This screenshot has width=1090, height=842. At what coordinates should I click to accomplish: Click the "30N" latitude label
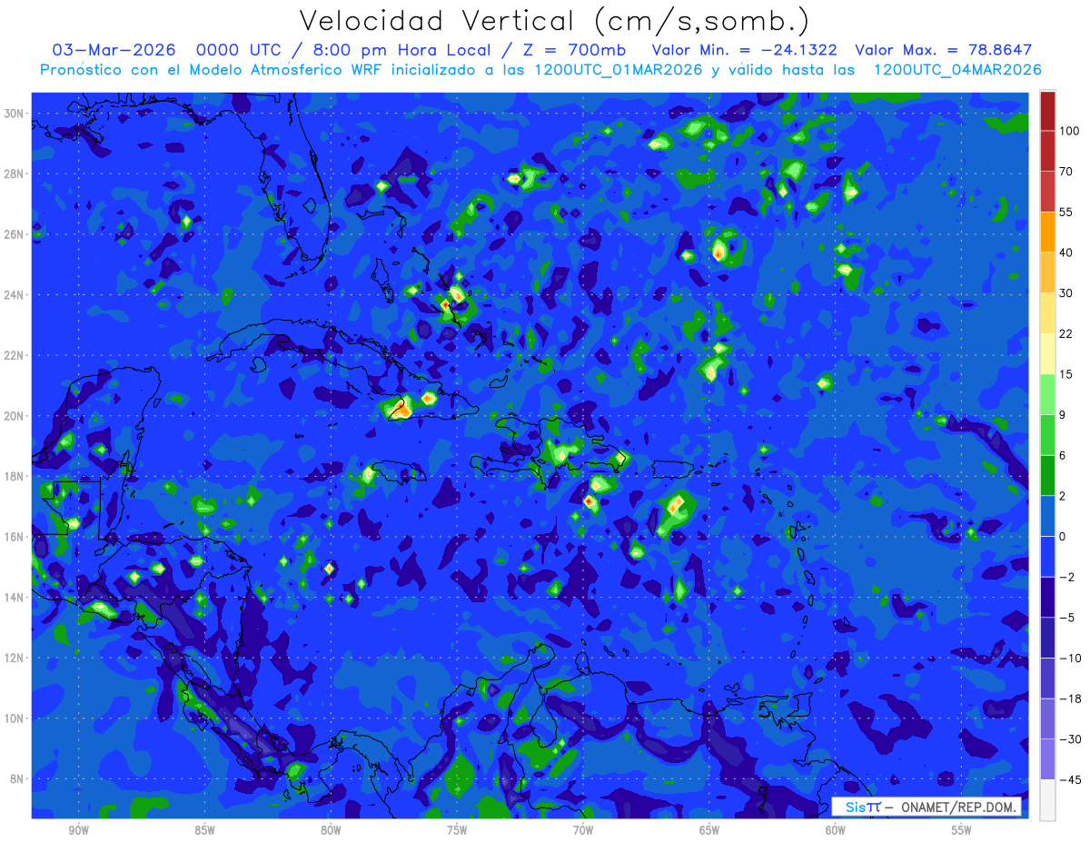[15, 114]
